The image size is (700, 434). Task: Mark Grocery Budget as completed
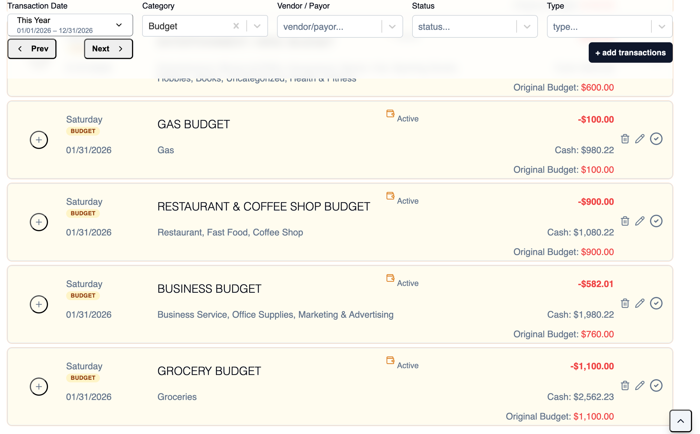656,385
